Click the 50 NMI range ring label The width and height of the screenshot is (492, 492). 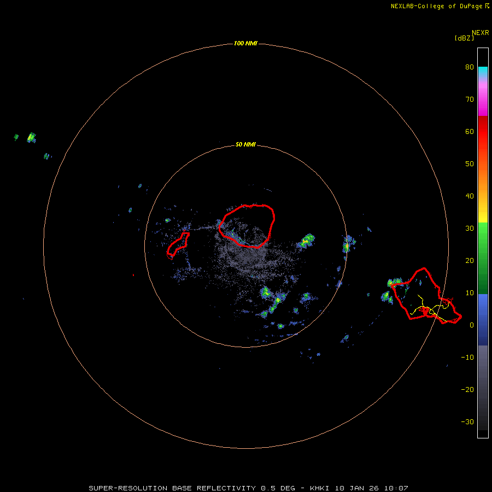coord(245,145)
